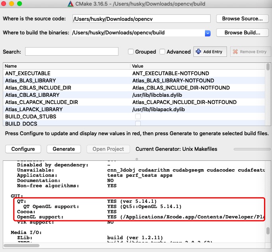This screenshot has width=272, height=252.
Task: Click the output log vertical scrollbar thumb
Action: (268, 230)
